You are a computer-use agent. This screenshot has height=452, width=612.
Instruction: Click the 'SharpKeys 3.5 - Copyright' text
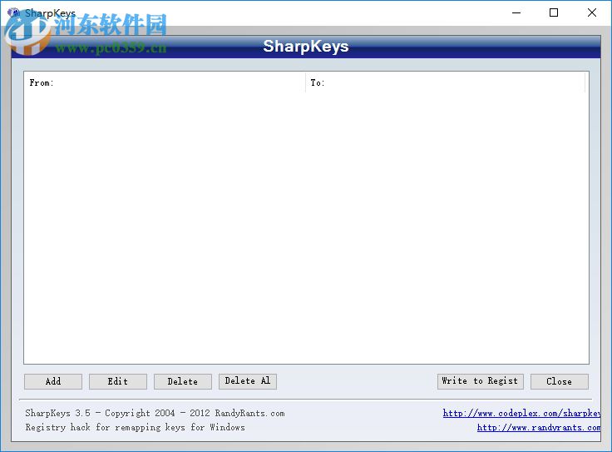(88, 414)
